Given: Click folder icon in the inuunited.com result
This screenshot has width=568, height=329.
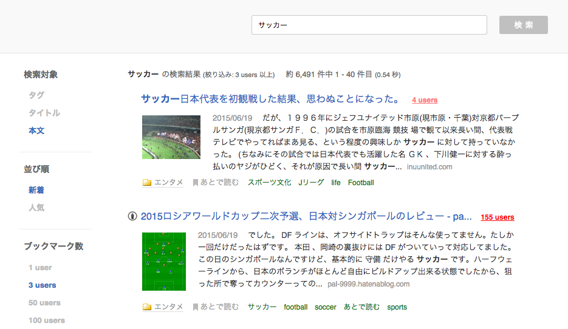Looking at the screenshot, I should tap(147, 183).
